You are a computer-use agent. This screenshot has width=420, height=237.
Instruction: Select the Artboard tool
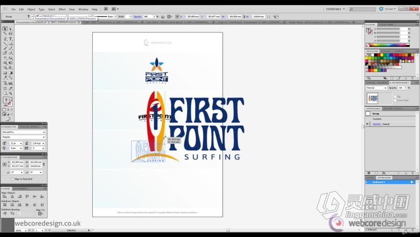click(5, 88)
